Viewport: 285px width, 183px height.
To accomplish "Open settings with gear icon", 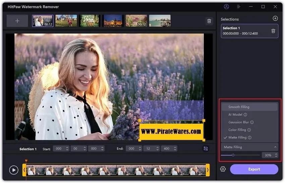I will pos(223,169).
